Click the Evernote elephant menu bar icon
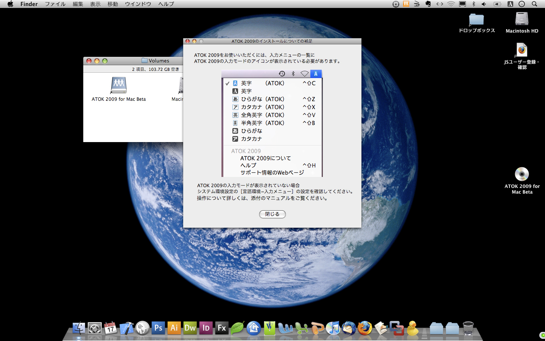 click(x=428, y=4)
